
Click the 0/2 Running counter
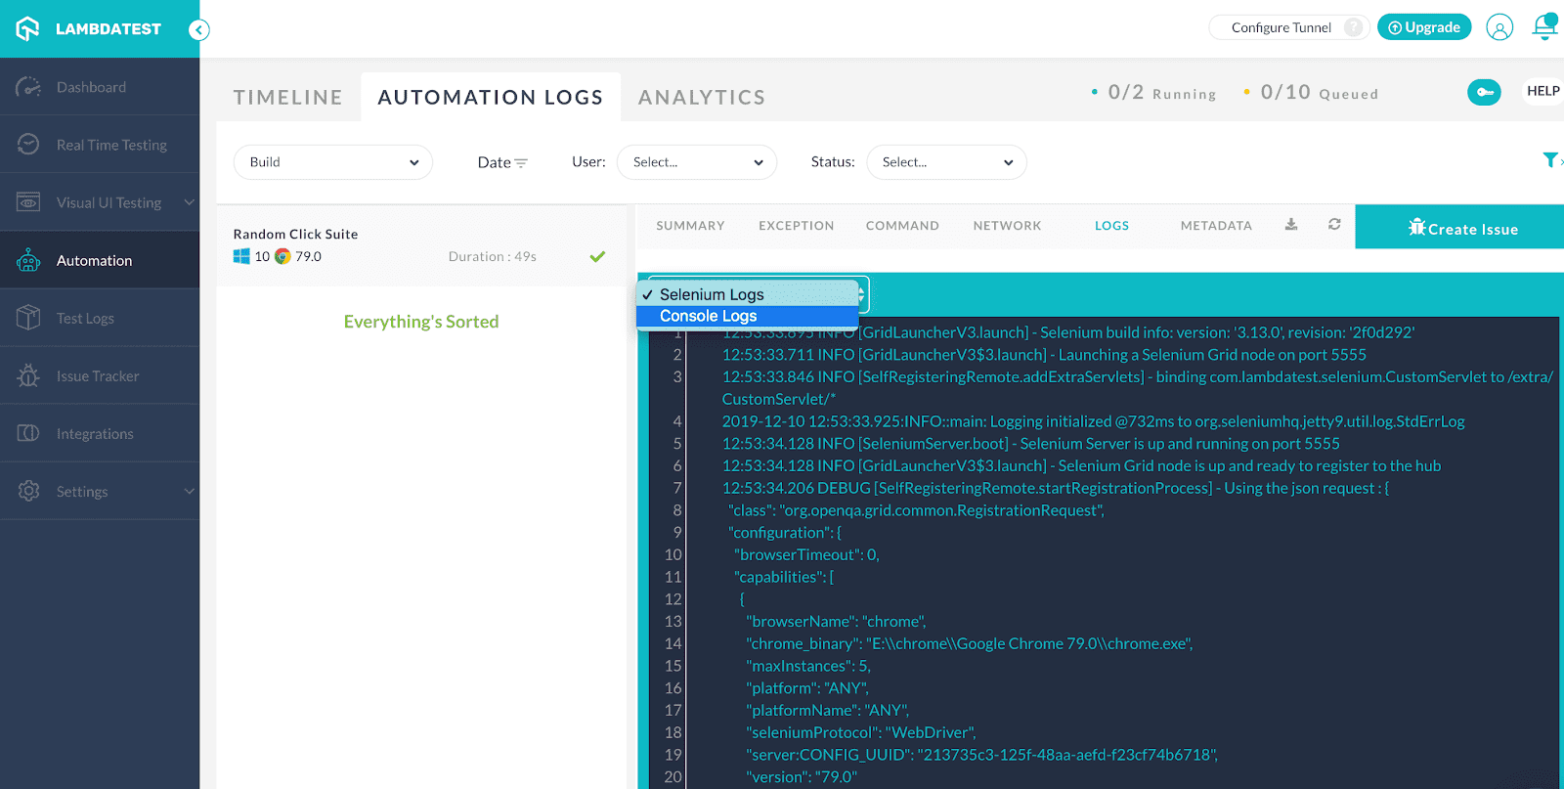1153,92
